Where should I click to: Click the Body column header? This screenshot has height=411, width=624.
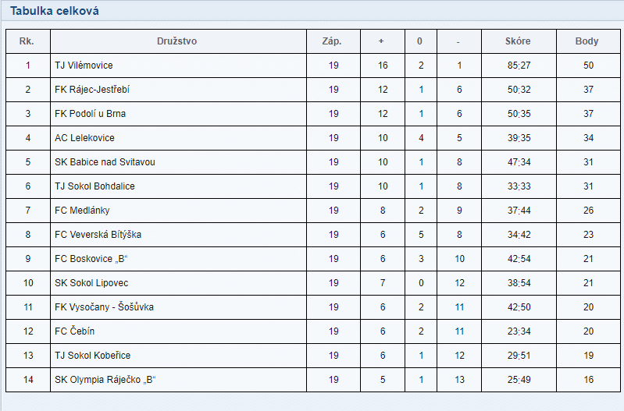(x=587, y=41)
